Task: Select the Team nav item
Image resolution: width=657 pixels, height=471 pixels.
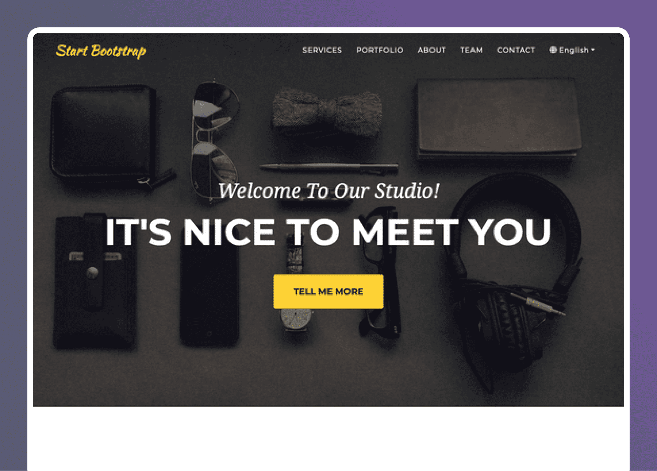Action: 471,50
